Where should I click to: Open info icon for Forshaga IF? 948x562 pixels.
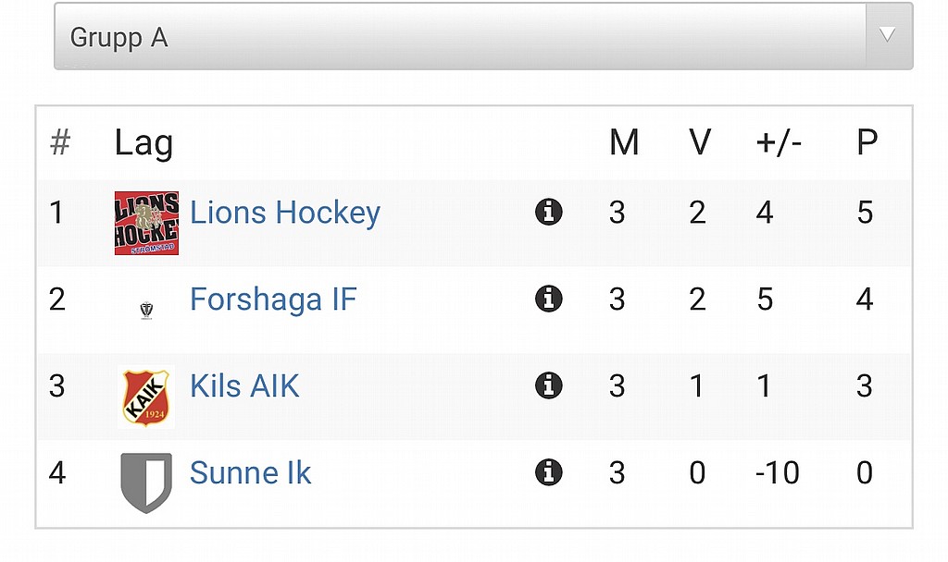point(549,299)
